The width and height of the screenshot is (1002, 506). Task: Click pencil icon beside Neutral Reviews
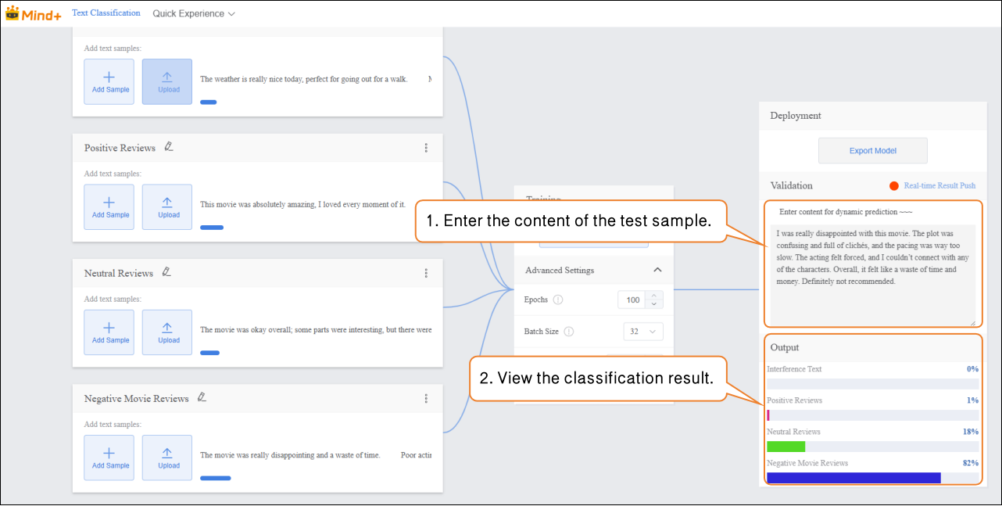[x=166, y=272]
